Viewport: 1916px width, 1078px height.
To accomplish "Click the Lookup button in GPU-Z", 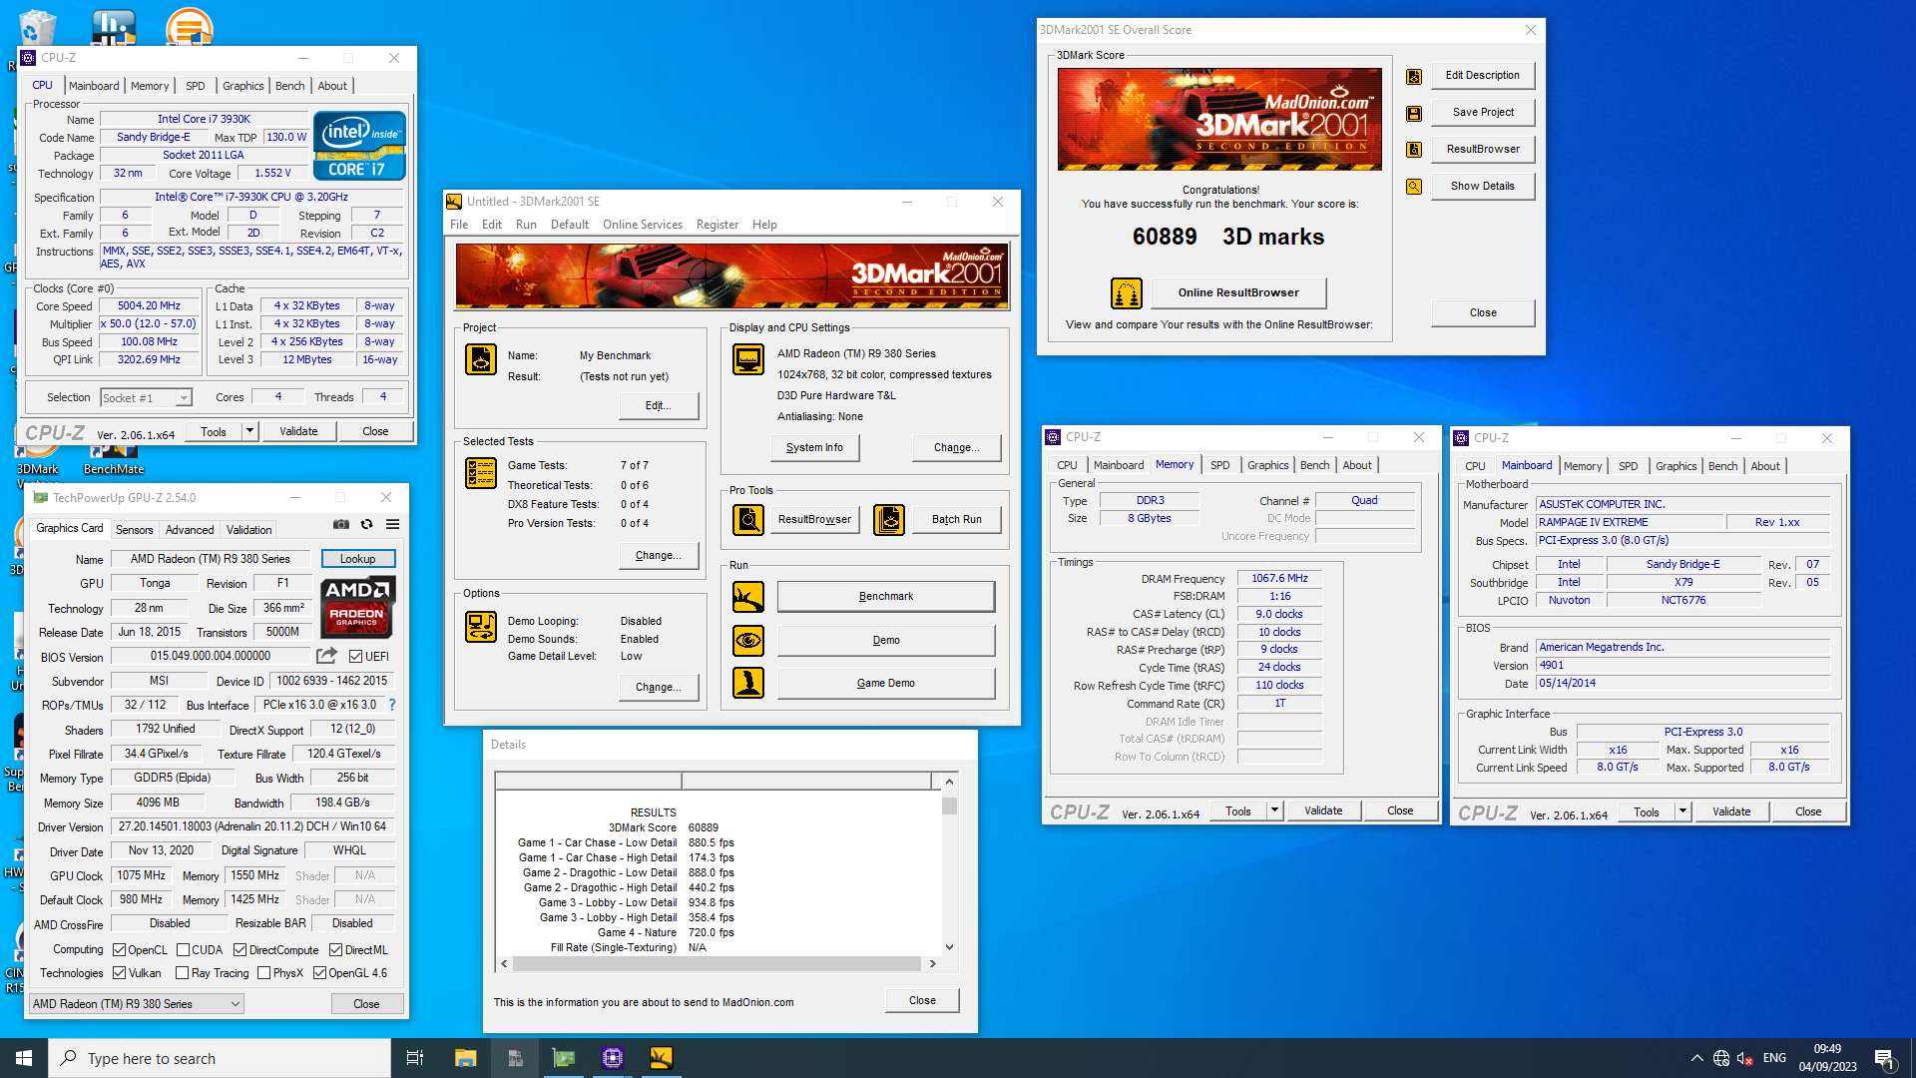I will point(358,559).
